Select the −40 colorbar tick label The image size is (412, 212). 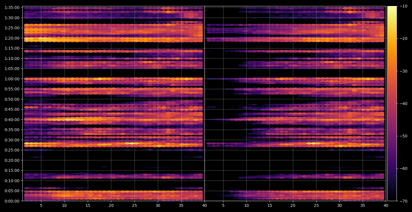404,104
